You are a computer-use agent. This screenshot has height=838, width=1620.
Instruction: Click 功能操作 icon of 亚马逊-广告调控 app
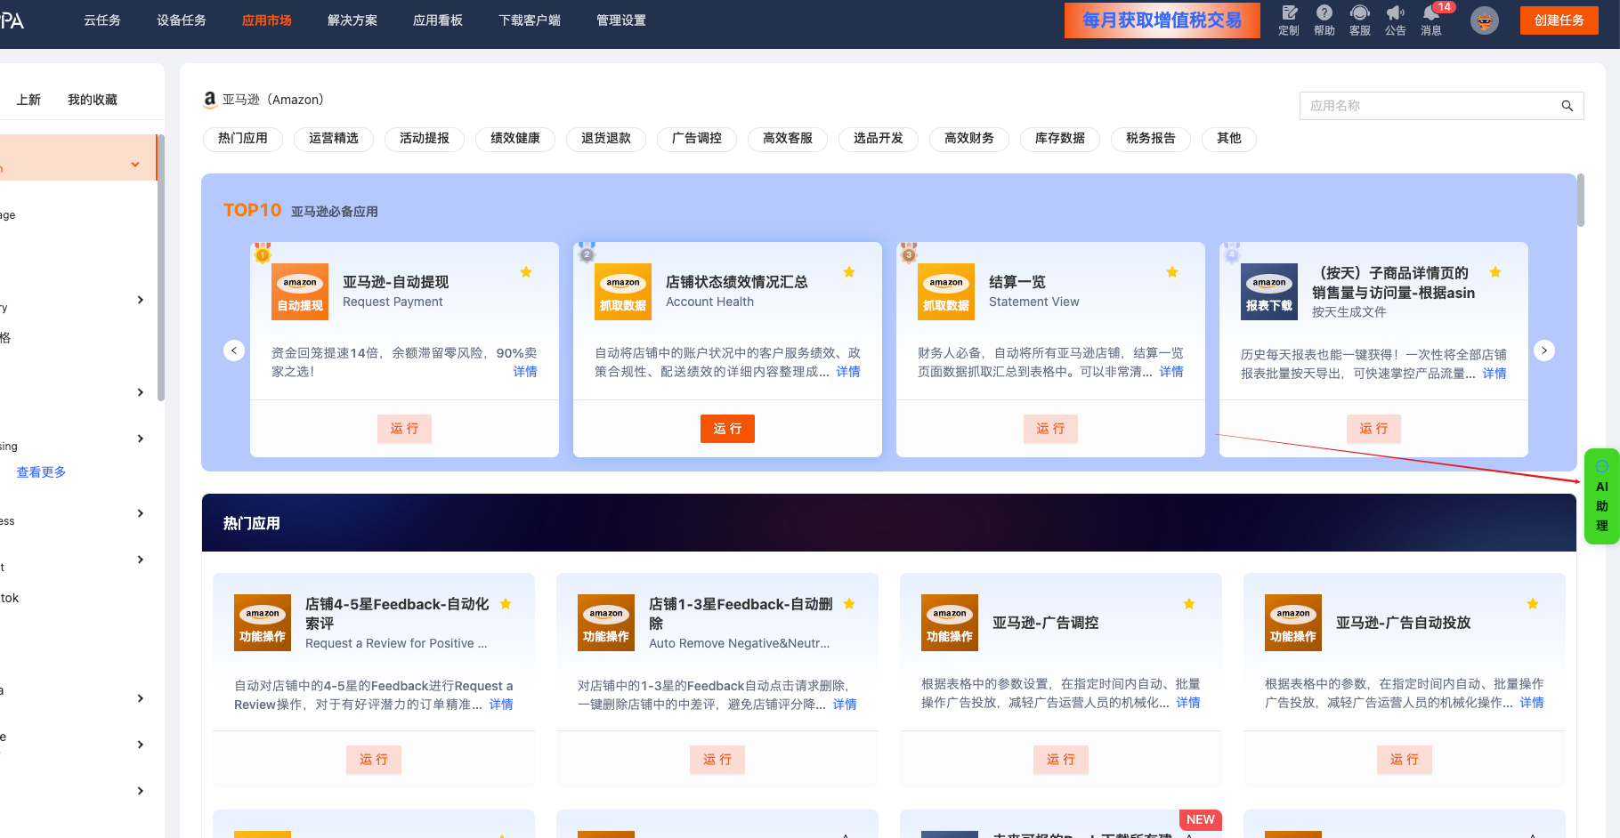coord(950,623)
